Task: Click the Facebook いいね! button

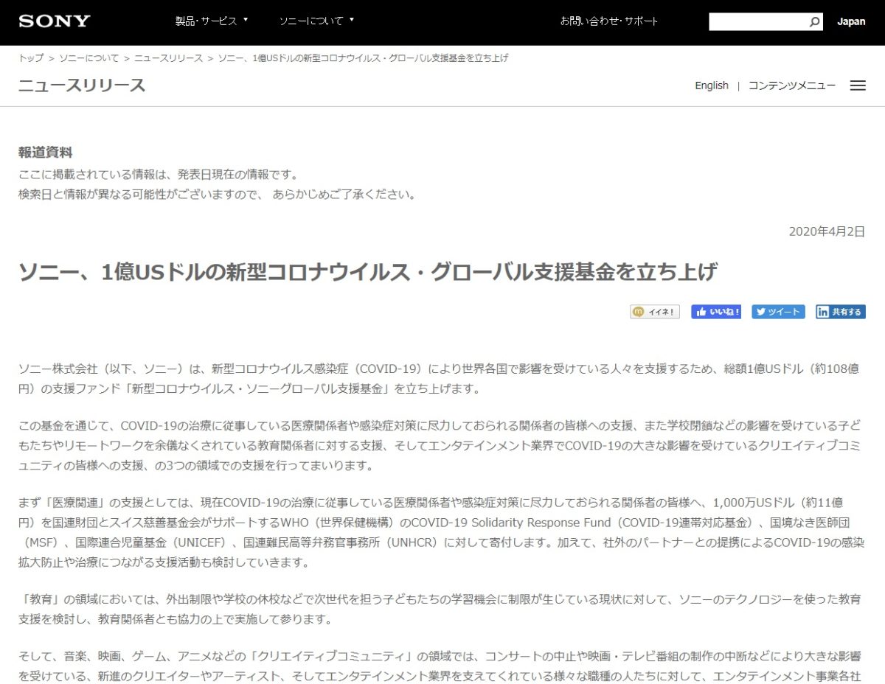Action: coord(716,312)
